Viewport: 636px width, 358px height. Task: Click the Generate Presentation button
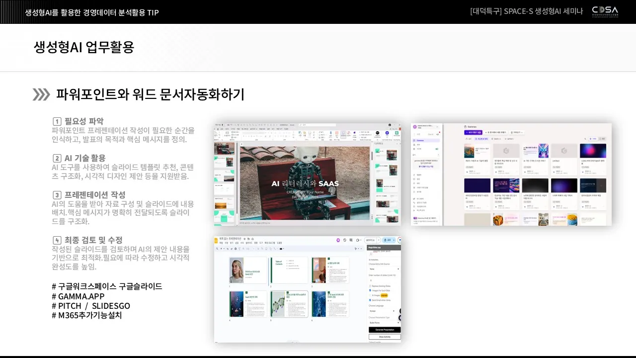coord(384,330)
